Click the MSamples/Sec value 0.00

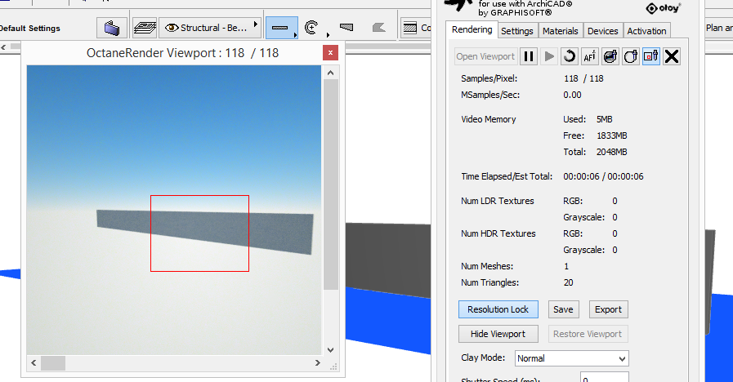(572, 95)
